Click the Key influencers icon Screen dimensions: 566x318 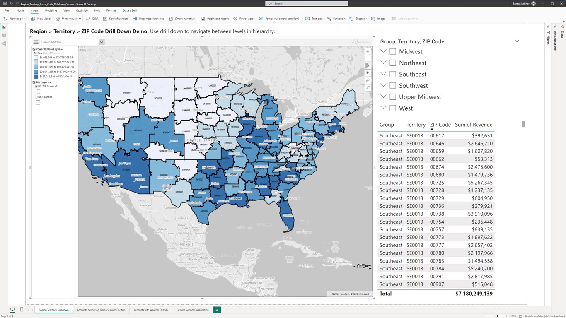pos(105,19)
